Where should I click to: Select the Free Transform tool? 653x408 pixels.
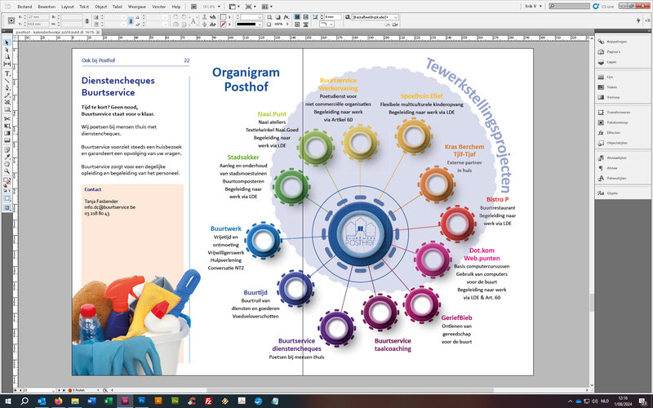click(x=7, y=126)
